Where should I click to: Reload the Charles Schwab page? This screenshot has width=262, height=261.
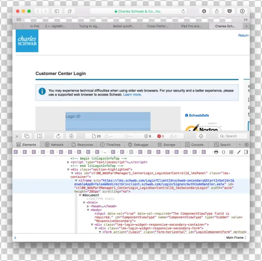[183, 11]
